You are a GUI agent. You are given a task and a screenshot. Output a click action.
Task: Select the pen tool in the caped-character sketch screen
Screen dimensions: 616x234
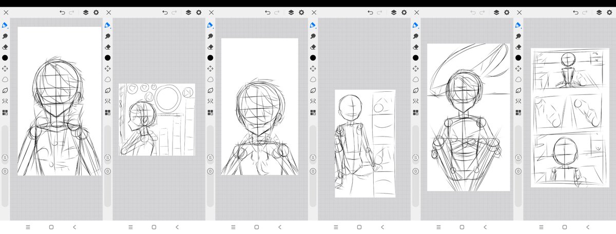5,25
